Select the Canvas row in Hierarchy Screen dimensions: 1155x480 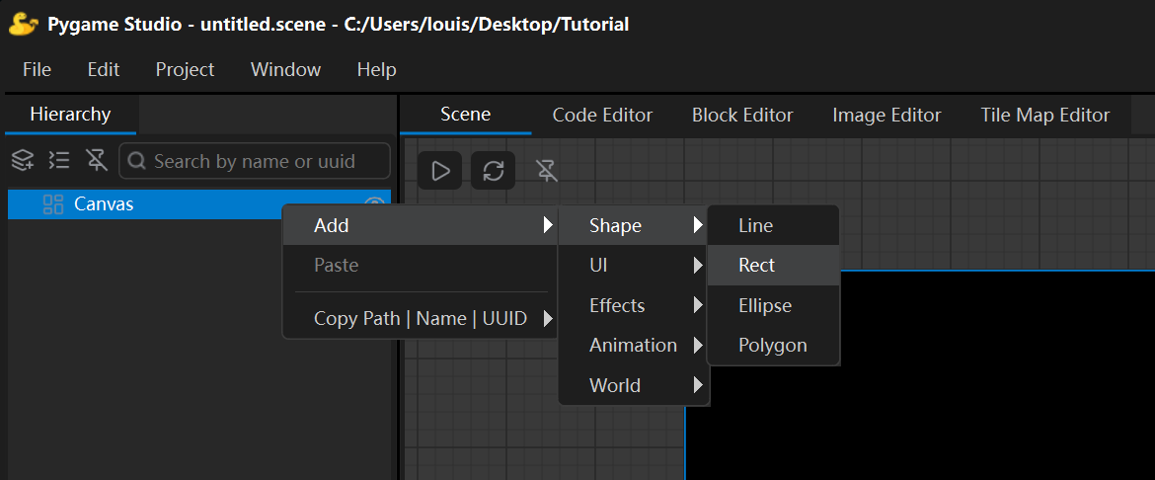pos(198,204)
